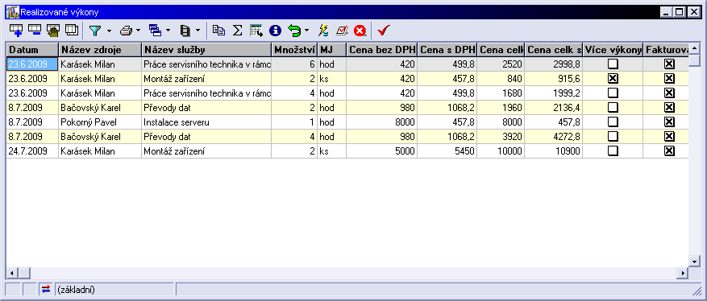Click the cascading windows icon

tap(156, 31)
